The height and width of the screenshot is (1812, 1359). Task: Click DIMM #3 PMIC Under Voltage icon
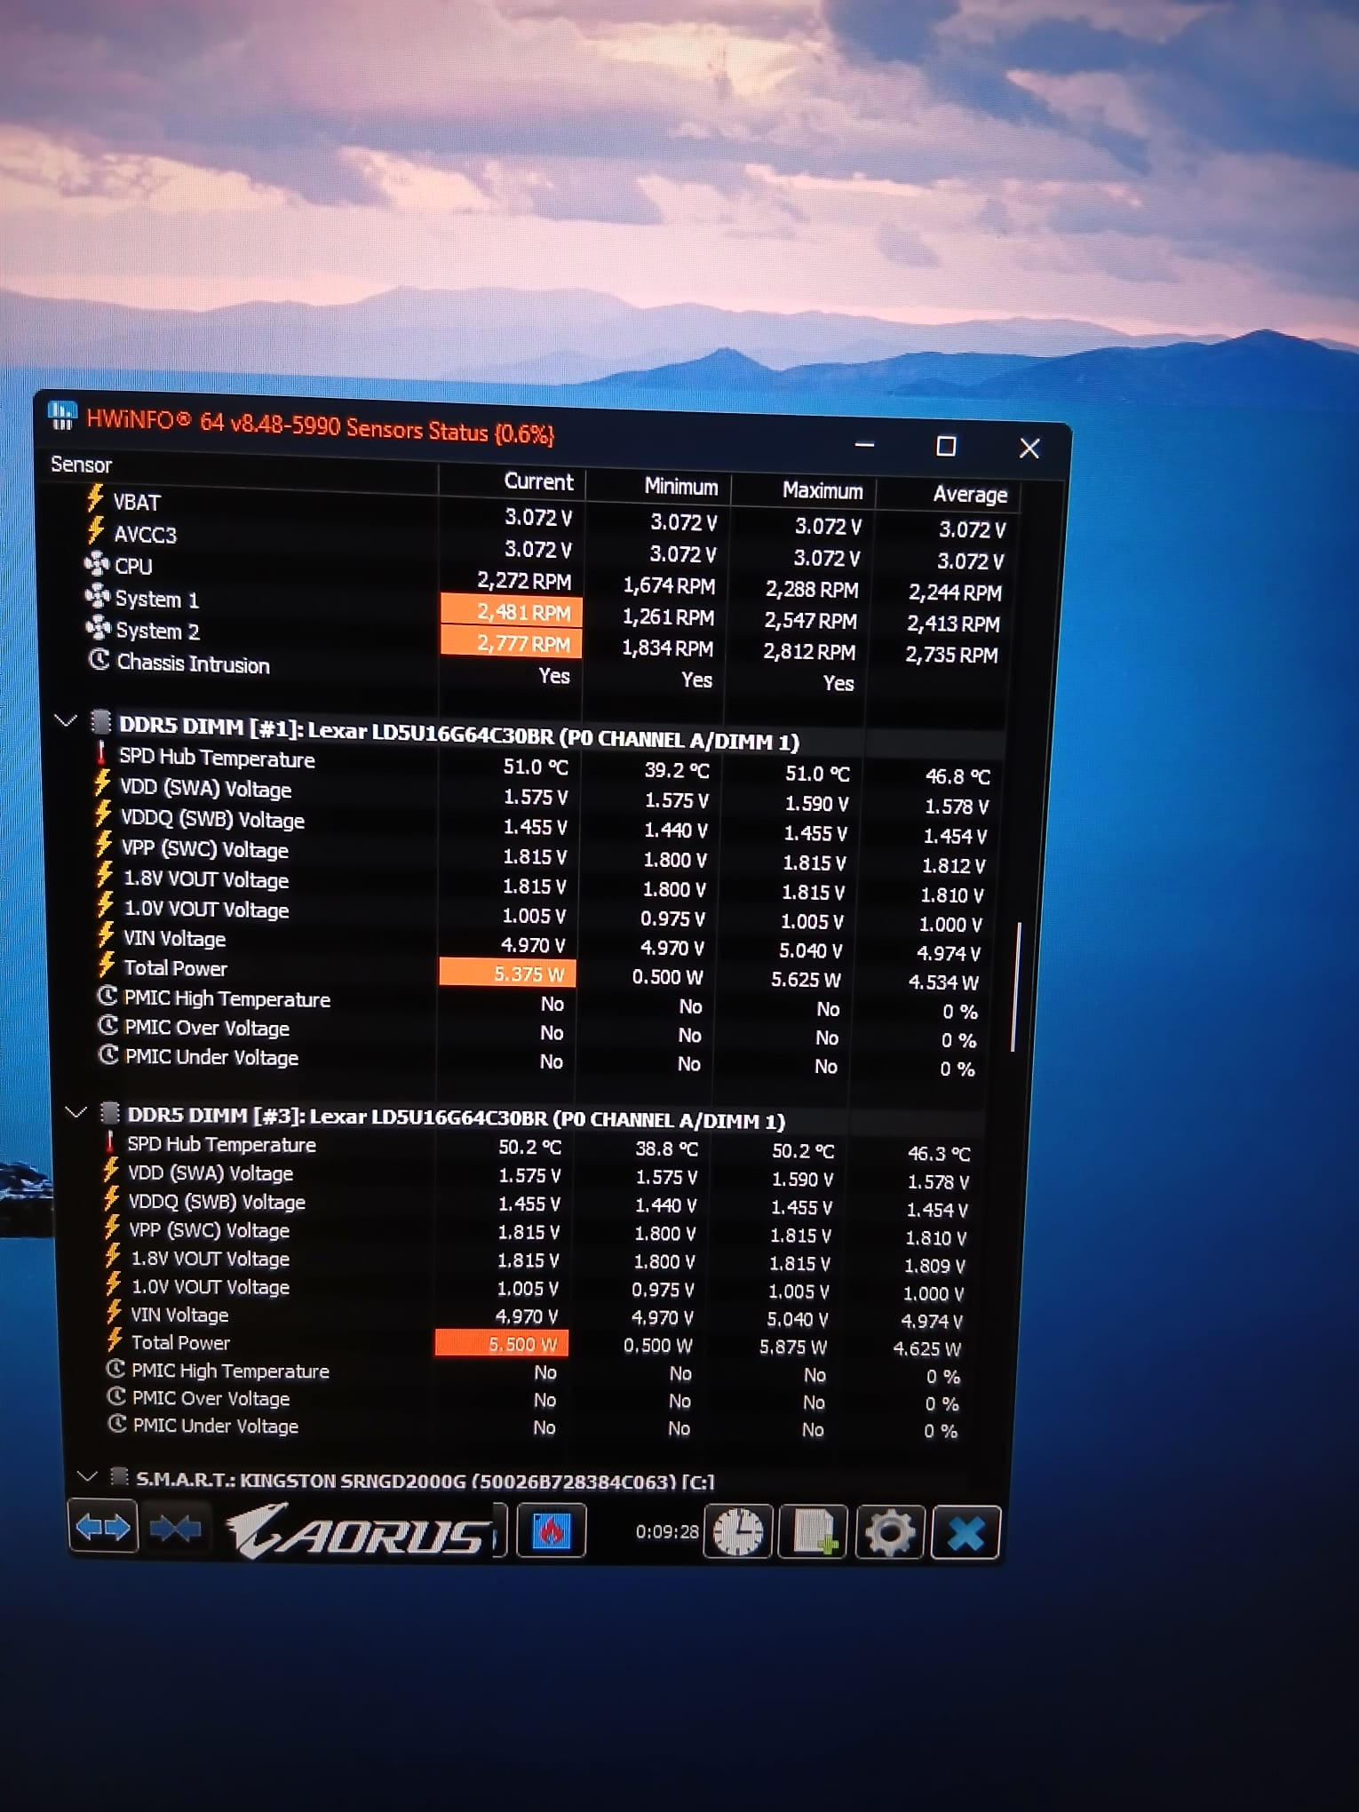(116, 1423)
